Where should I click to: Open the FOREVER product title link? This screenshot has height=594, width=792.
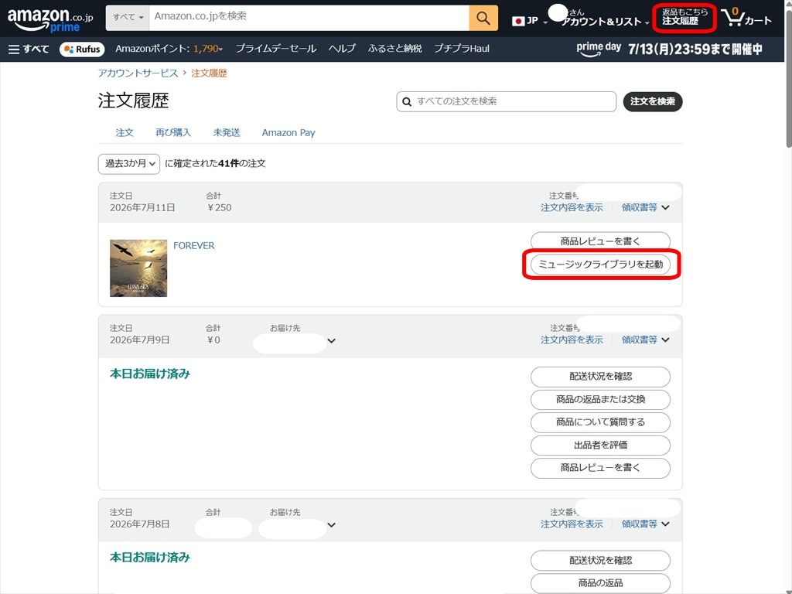pos(194,246)
